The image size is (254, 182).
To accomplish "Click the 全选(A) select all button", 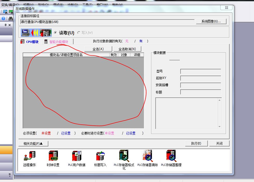I will click(x=98, y=49).
